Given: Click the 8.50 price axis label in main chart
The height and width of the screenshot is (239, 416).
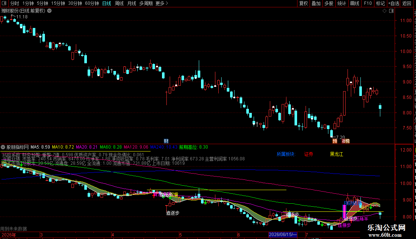Looking at the screenshot, I should click(x=407, y=97).
